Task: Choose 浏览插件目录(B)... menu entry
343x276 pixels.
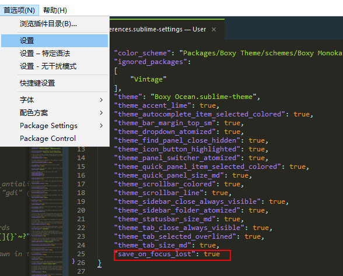Action: click(54, 23)
